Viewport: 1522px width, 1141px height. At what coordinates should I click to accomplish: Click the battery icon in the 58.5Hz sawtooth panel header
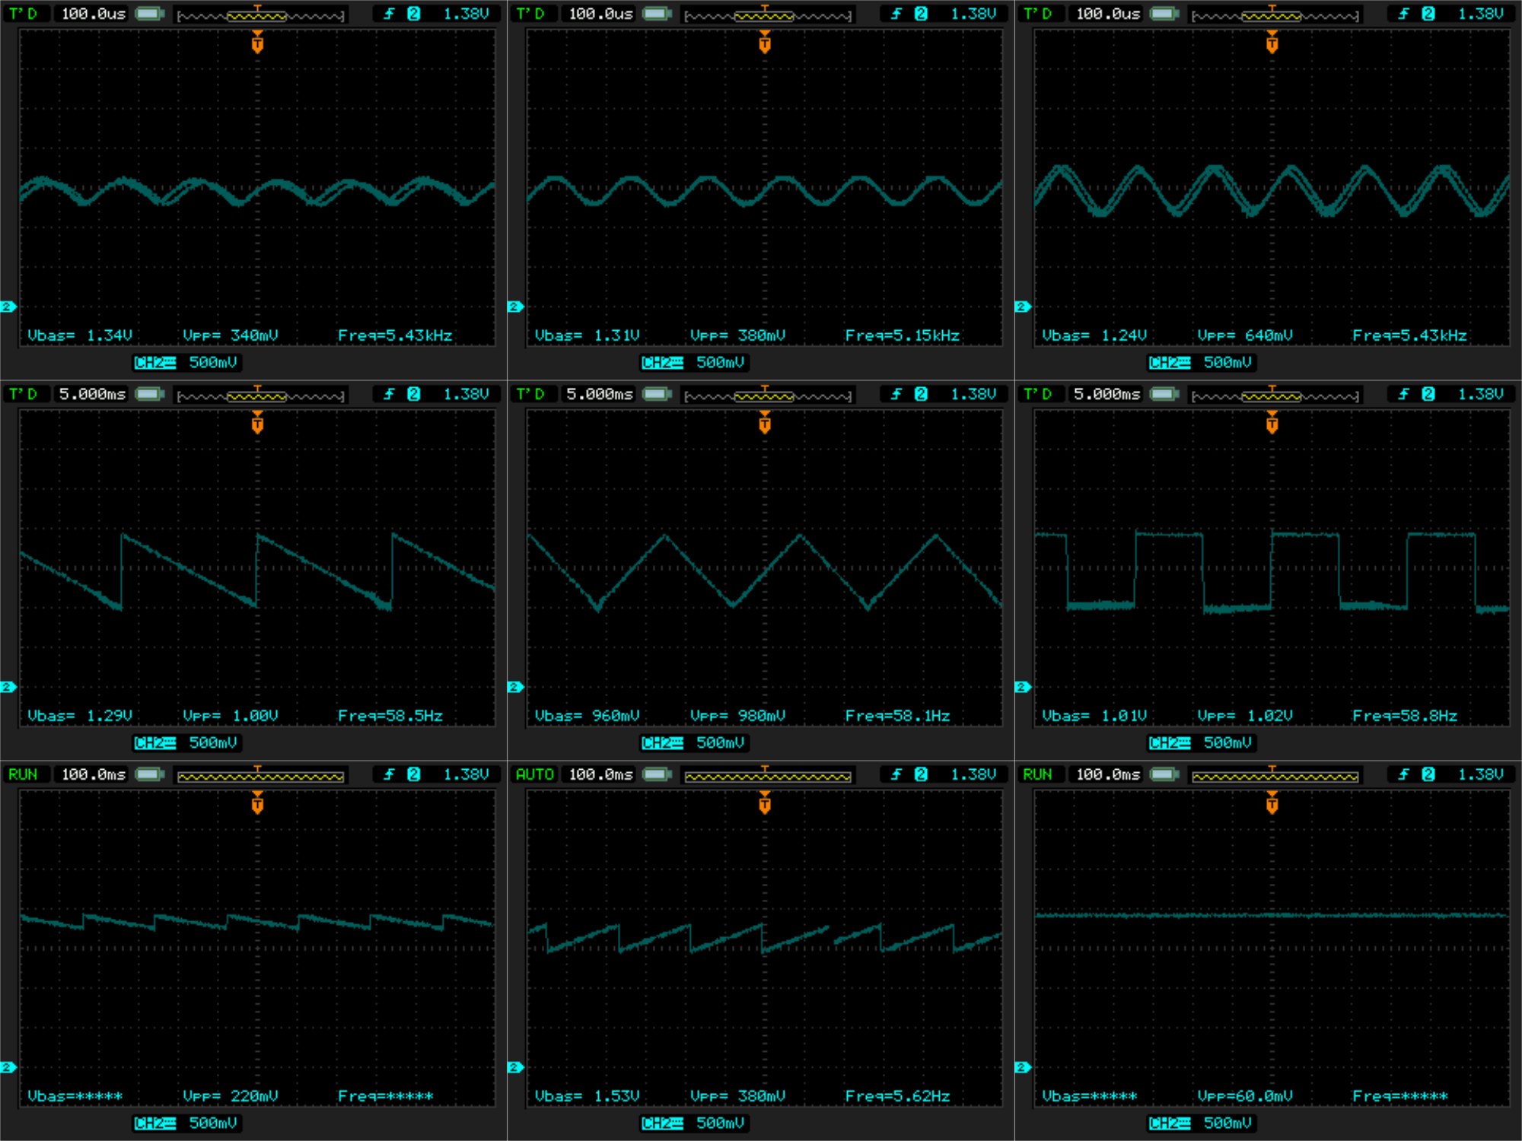click(150, 394)
